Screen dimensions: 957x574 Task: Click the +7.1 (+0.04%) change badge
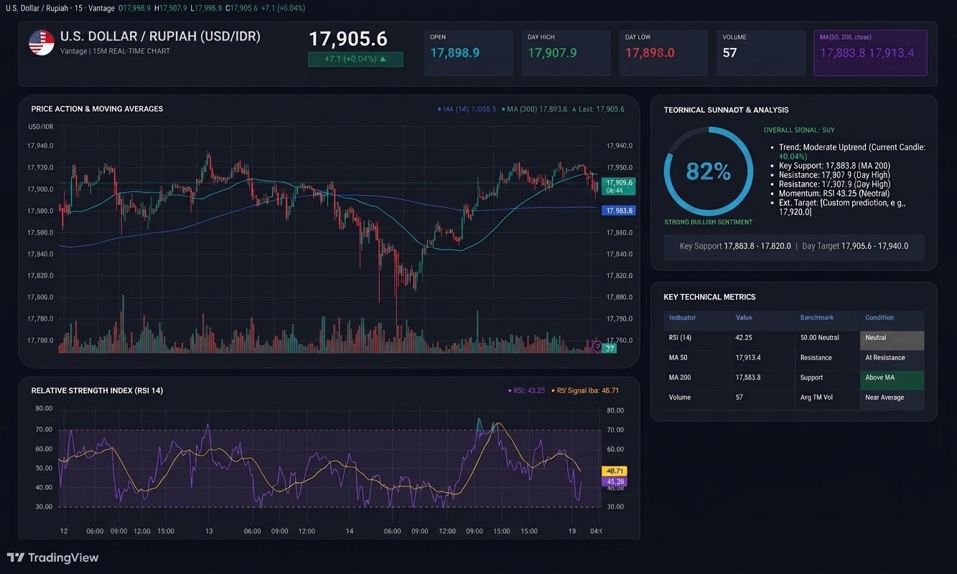point(355,60)
